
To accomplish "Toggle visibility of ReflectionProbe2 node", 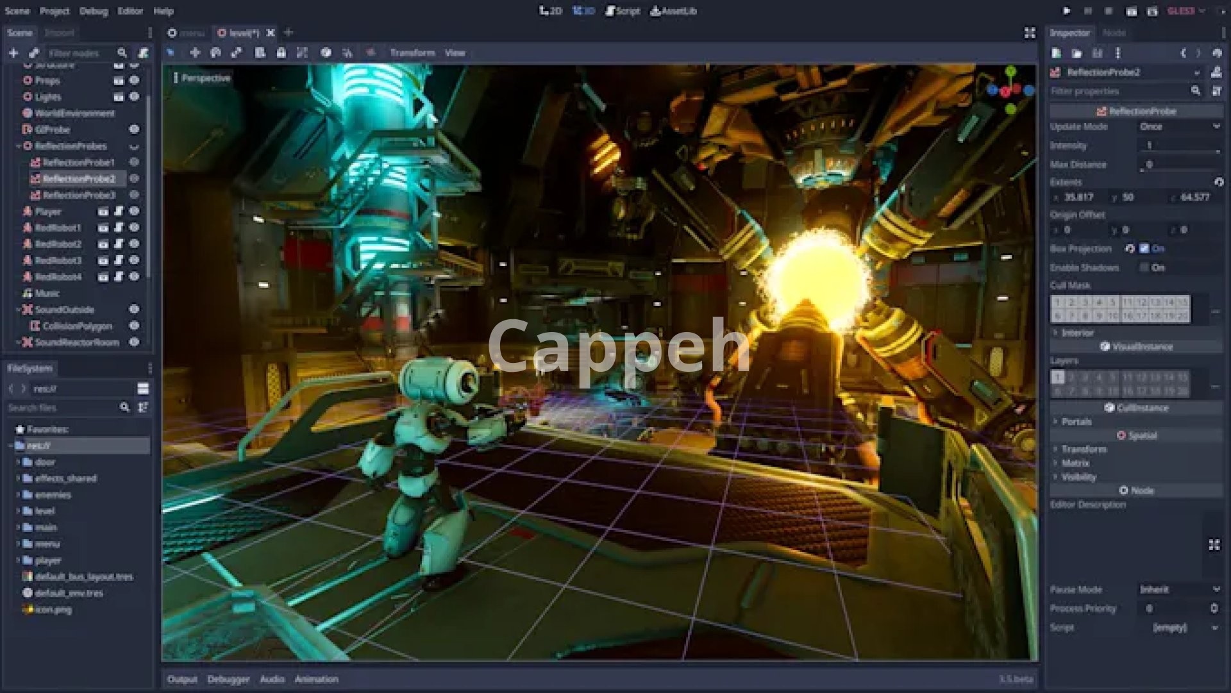I will click(134, 178).
